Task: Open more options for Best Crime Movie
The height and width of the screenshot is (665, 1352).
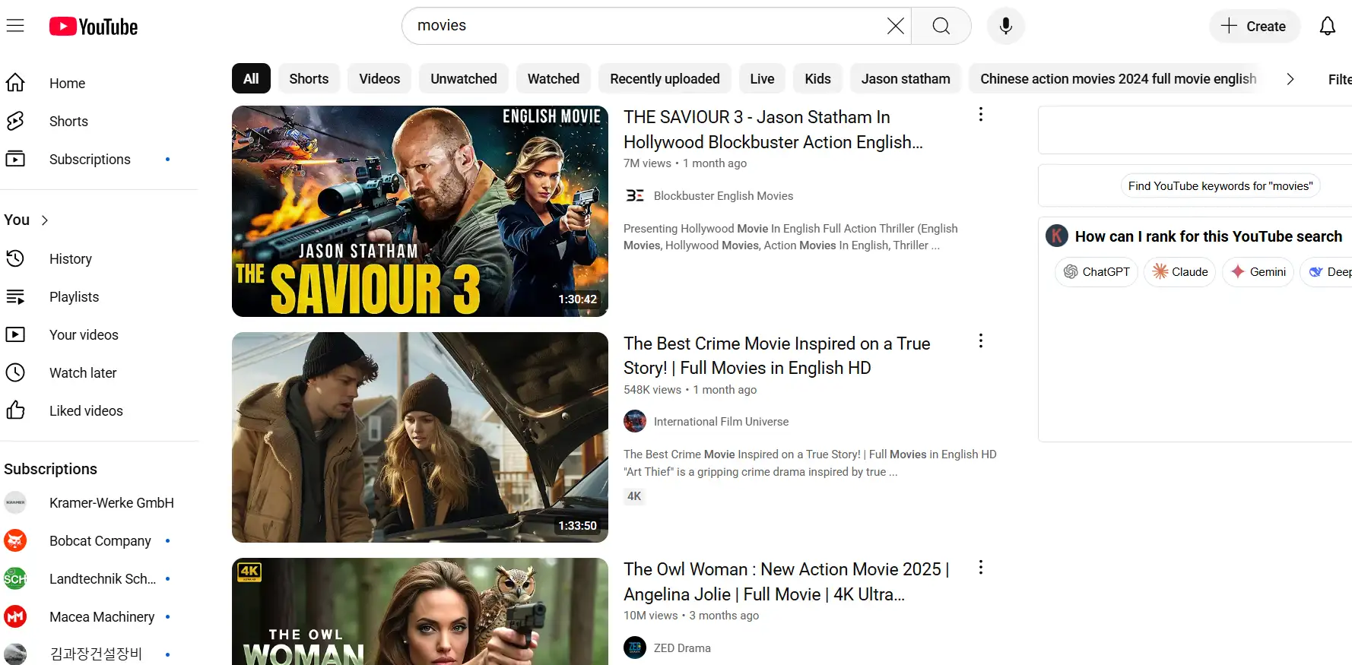Action: (981, 340)
